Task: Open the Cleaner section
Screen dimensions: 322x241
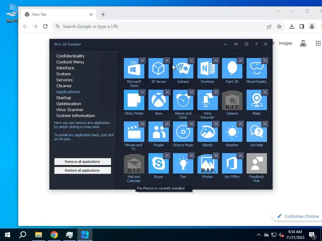Action: [x=64, y=86]
